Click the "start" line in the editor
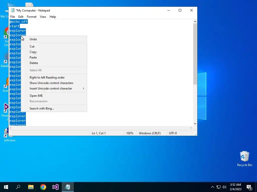Image resolution: width=257 pixels, height=192 pixels. click(x=14, y=26)
